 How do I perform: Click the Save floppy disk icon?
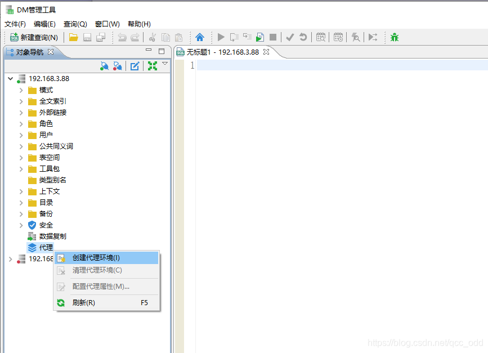(87, 38)
